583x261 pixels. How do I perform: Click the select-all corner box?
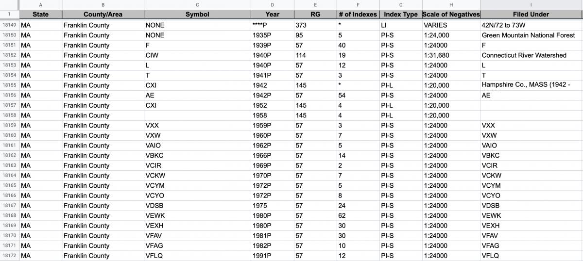pos(9,4)
